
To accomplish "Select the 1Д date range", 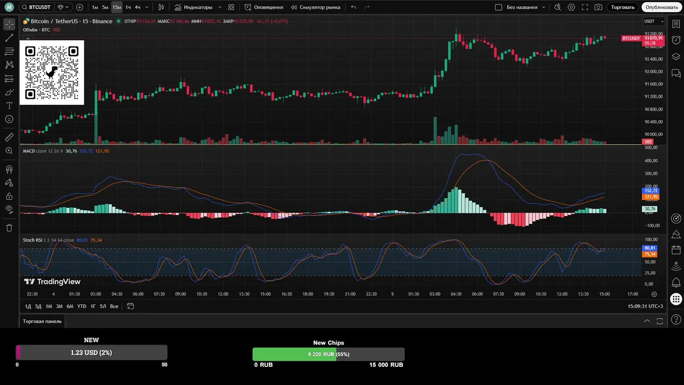I will click(x=28, y=306).
